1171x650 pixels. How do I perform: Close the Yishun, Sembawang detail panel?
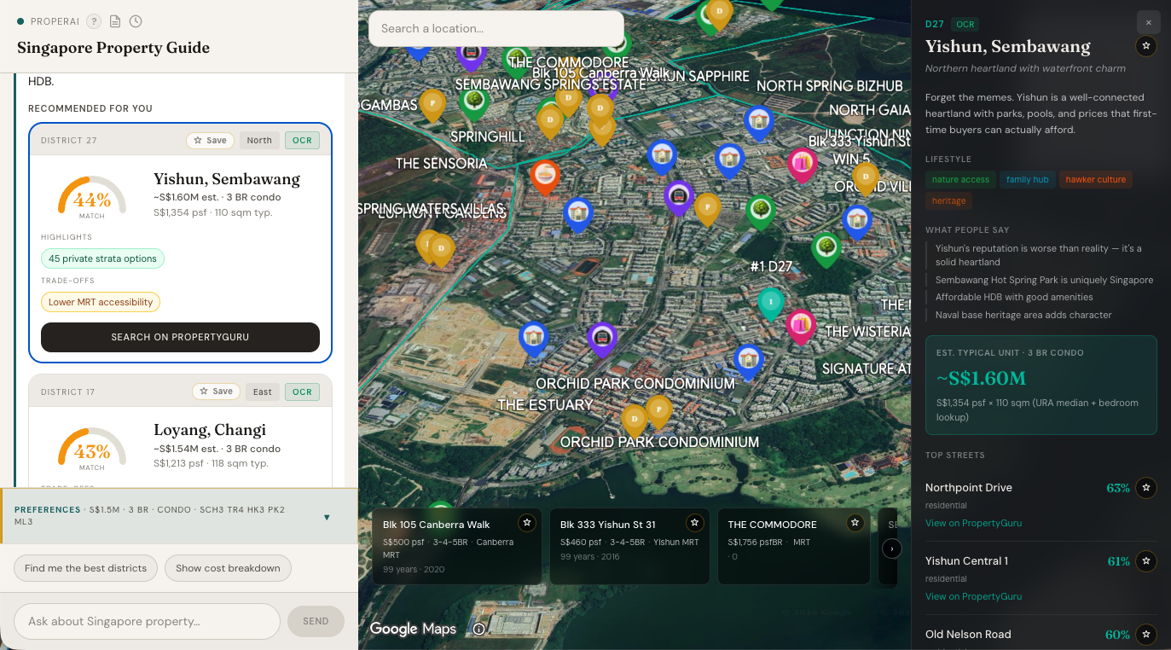pyautogui.click(x=1148, y=22)
